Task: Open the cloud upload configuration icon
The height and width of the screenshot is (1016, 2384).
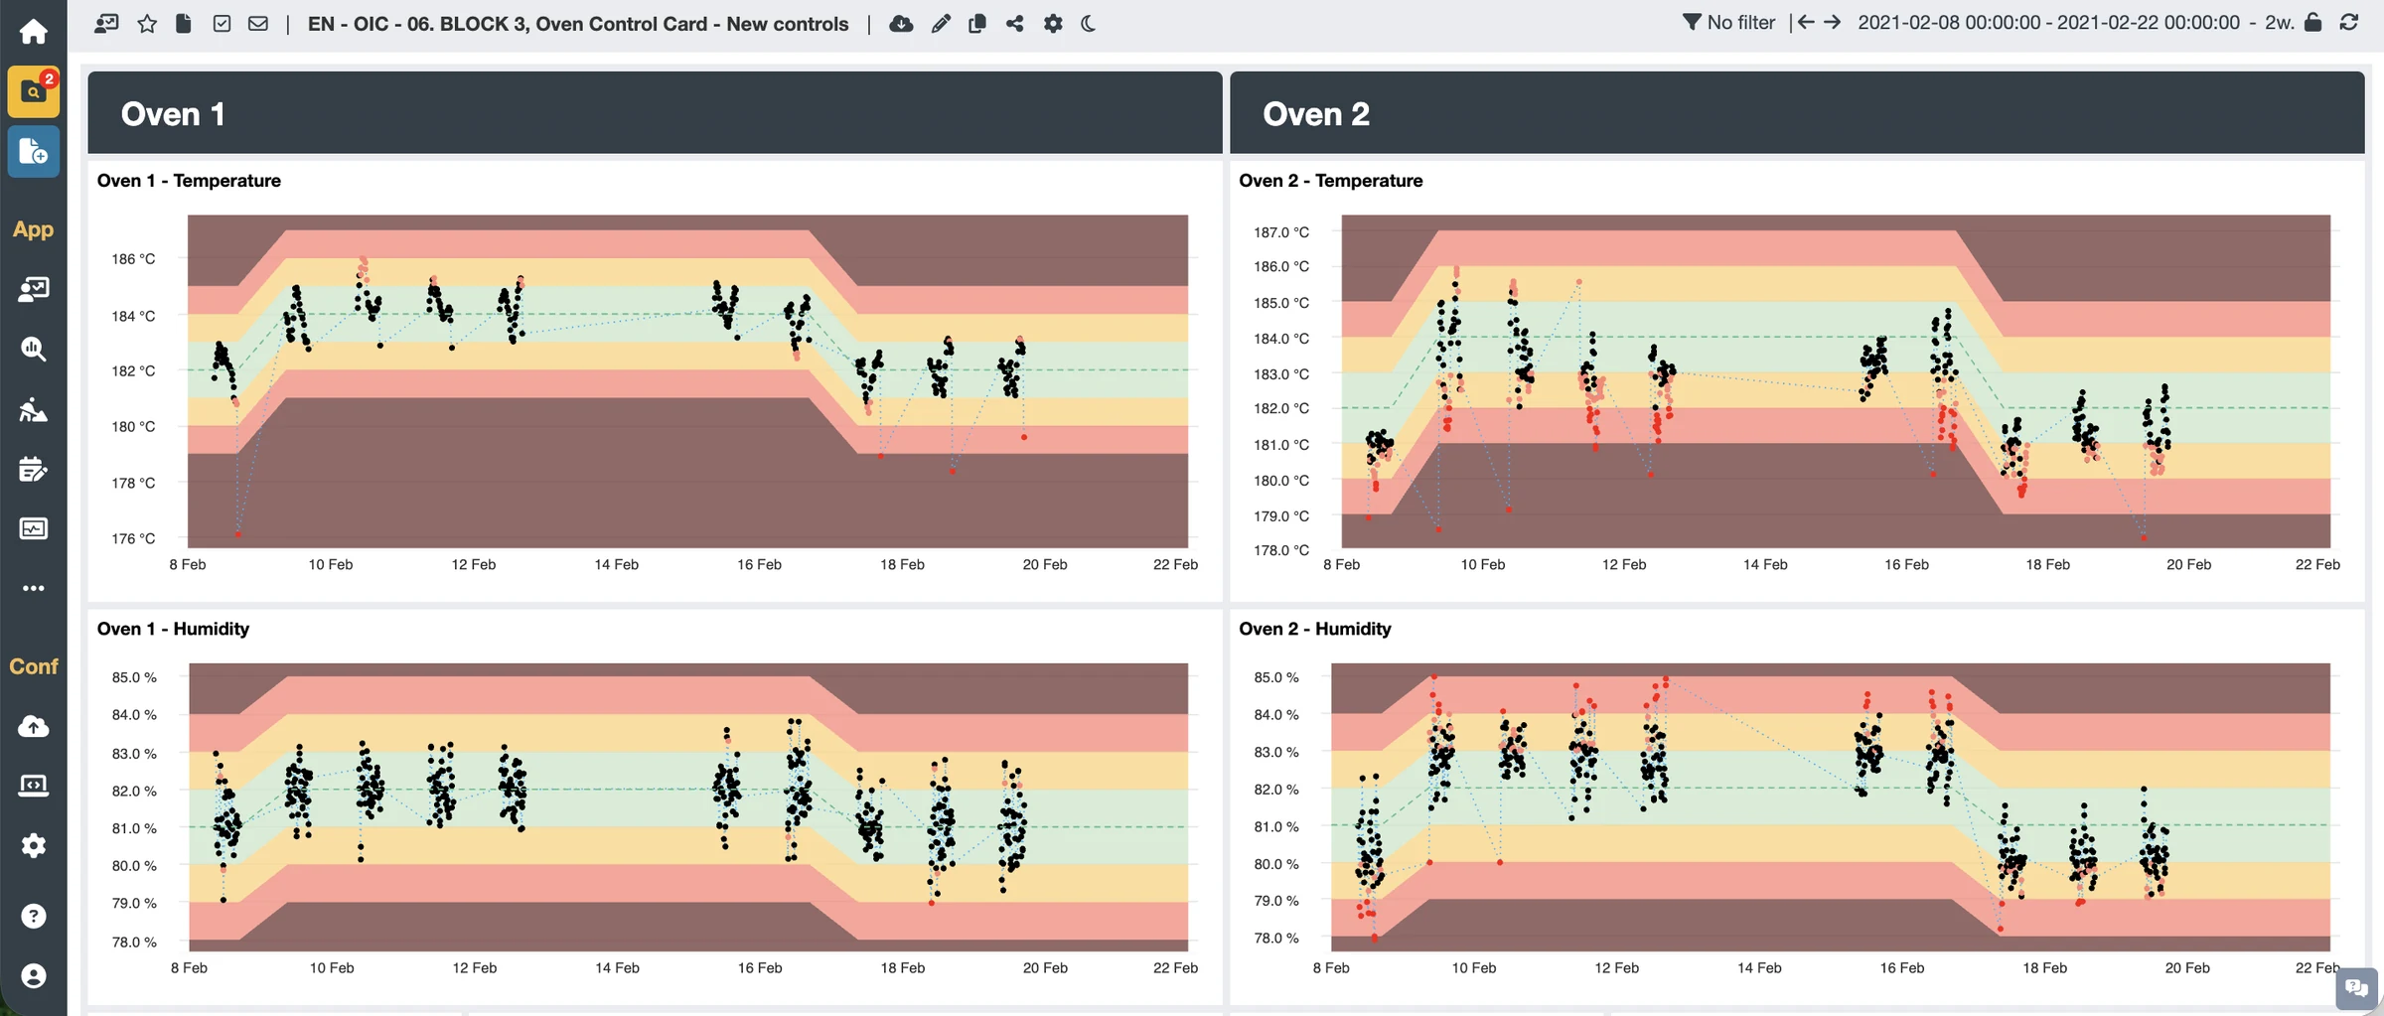Action: (33, 726)
